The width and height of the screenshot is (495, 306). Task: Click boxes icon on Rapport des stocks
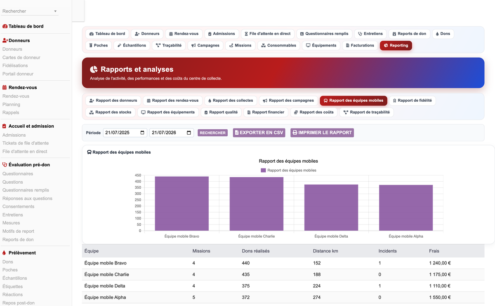(x=92, y=112)
